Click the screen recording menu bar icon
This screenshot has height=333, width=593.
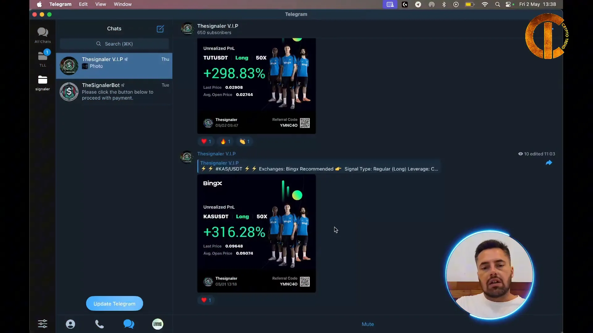point(390,4)
